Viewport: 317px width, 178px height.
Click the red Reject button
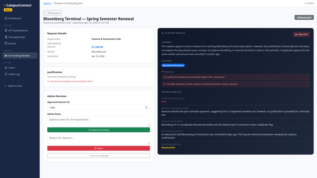coord(99,148)
